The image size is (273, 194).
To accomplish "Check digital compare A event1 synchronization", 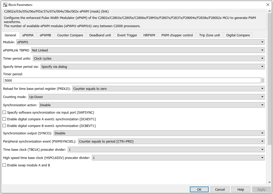I will [x=4, y=119].
